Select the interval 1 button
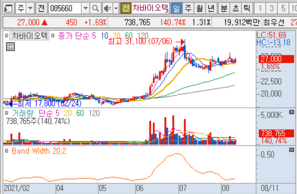Screen dimensions: 297x194 tap(260, 8)
